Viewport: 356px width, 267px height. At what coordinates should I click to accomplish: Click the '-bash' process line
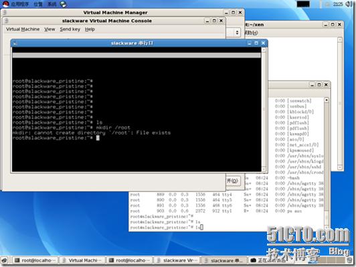point(287,178)
